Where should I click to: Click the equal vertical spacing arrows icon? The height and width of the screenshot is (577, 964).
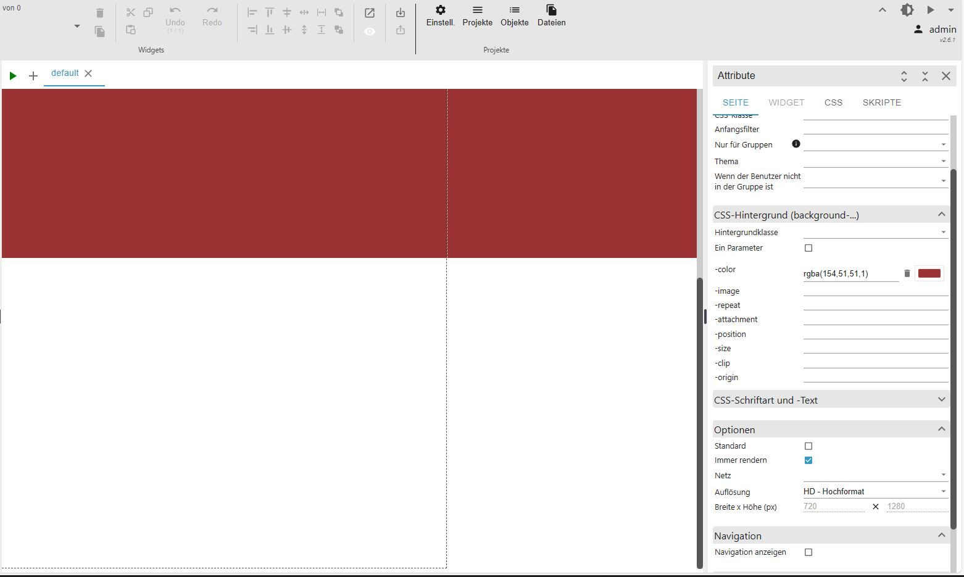(304, 30)
